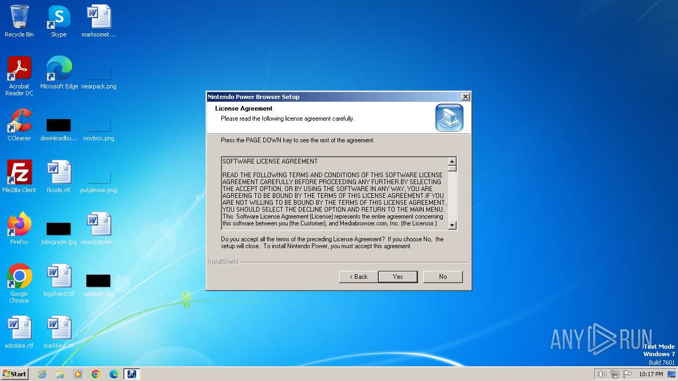Open File Explorer from taskbar
The image size is (678, 381).
pos(60,374)
